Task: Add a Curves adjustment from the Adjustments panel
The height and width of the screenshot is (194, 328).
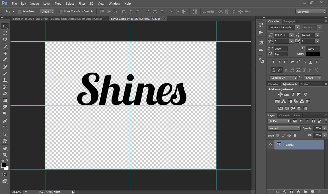Action: 293,94
